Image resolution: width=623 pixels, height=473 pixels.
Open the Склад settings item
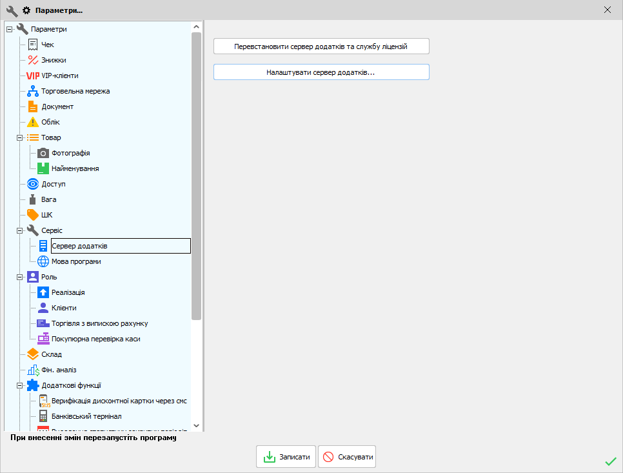(52, 354)
